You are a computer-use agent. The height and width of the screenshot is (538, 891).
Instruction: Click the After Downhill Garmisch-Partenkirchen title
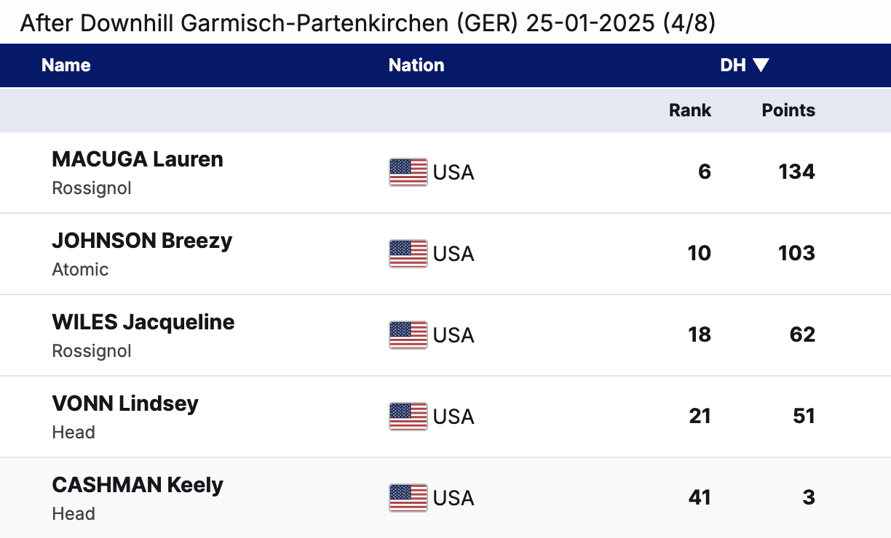(x=368, y=23)
